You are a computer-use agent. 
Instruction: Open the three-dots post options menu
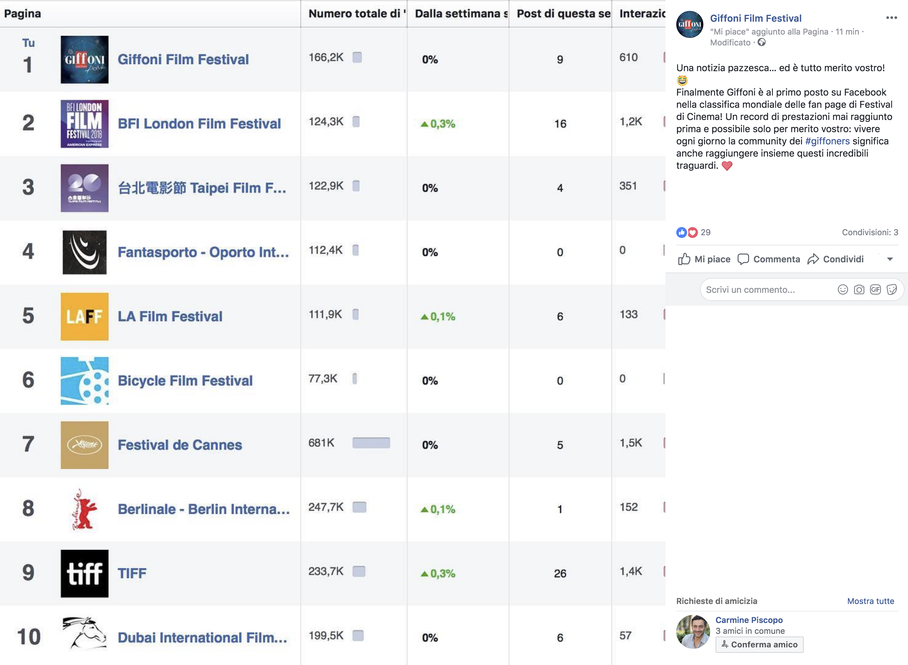891,18
